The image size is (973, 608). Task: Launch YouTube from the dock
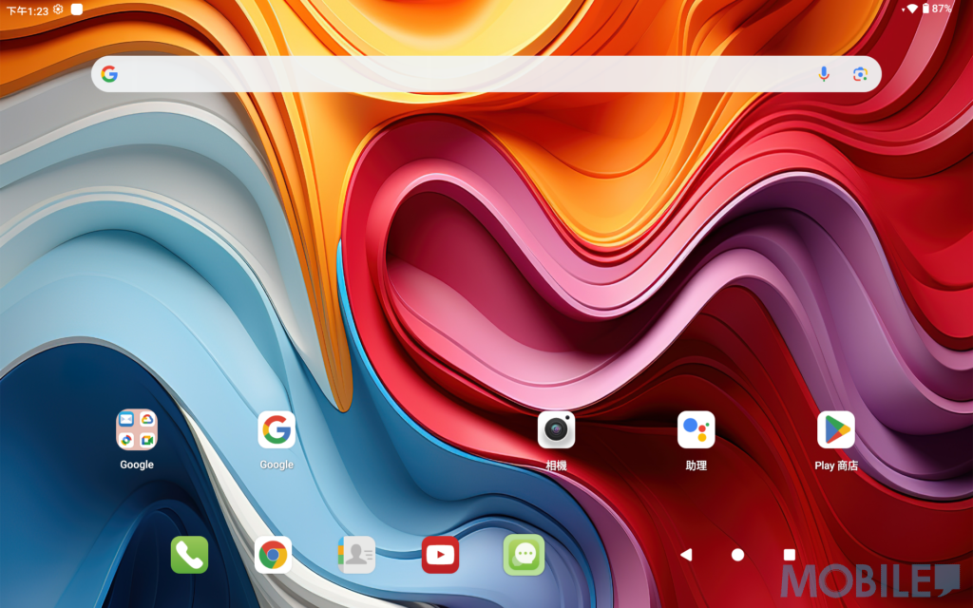[440, 555]
